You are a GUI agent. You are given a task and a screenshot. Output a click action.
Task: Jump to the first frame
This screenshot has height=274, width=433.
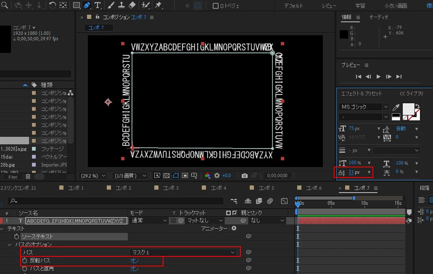tap(359, 77)
